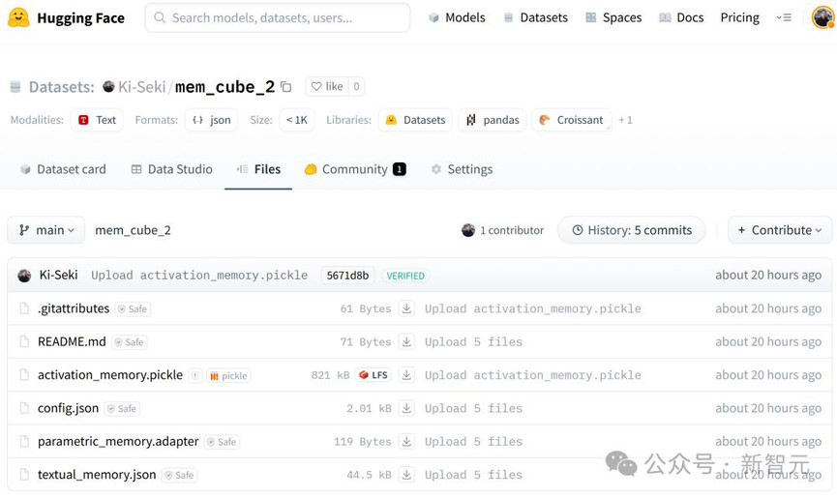Open the .gitattributes row commit message
837x498 pixels.
click(x=533, y=308)
